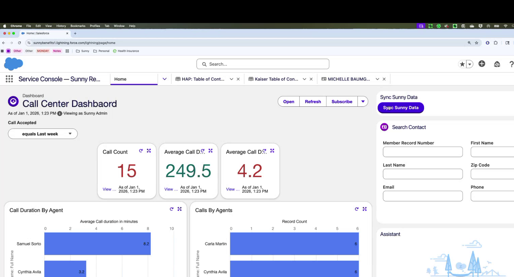Close the Kaiser Table of Contents tab
The width and height of the screenshot is (514, 277).
(x=311, y=79)
